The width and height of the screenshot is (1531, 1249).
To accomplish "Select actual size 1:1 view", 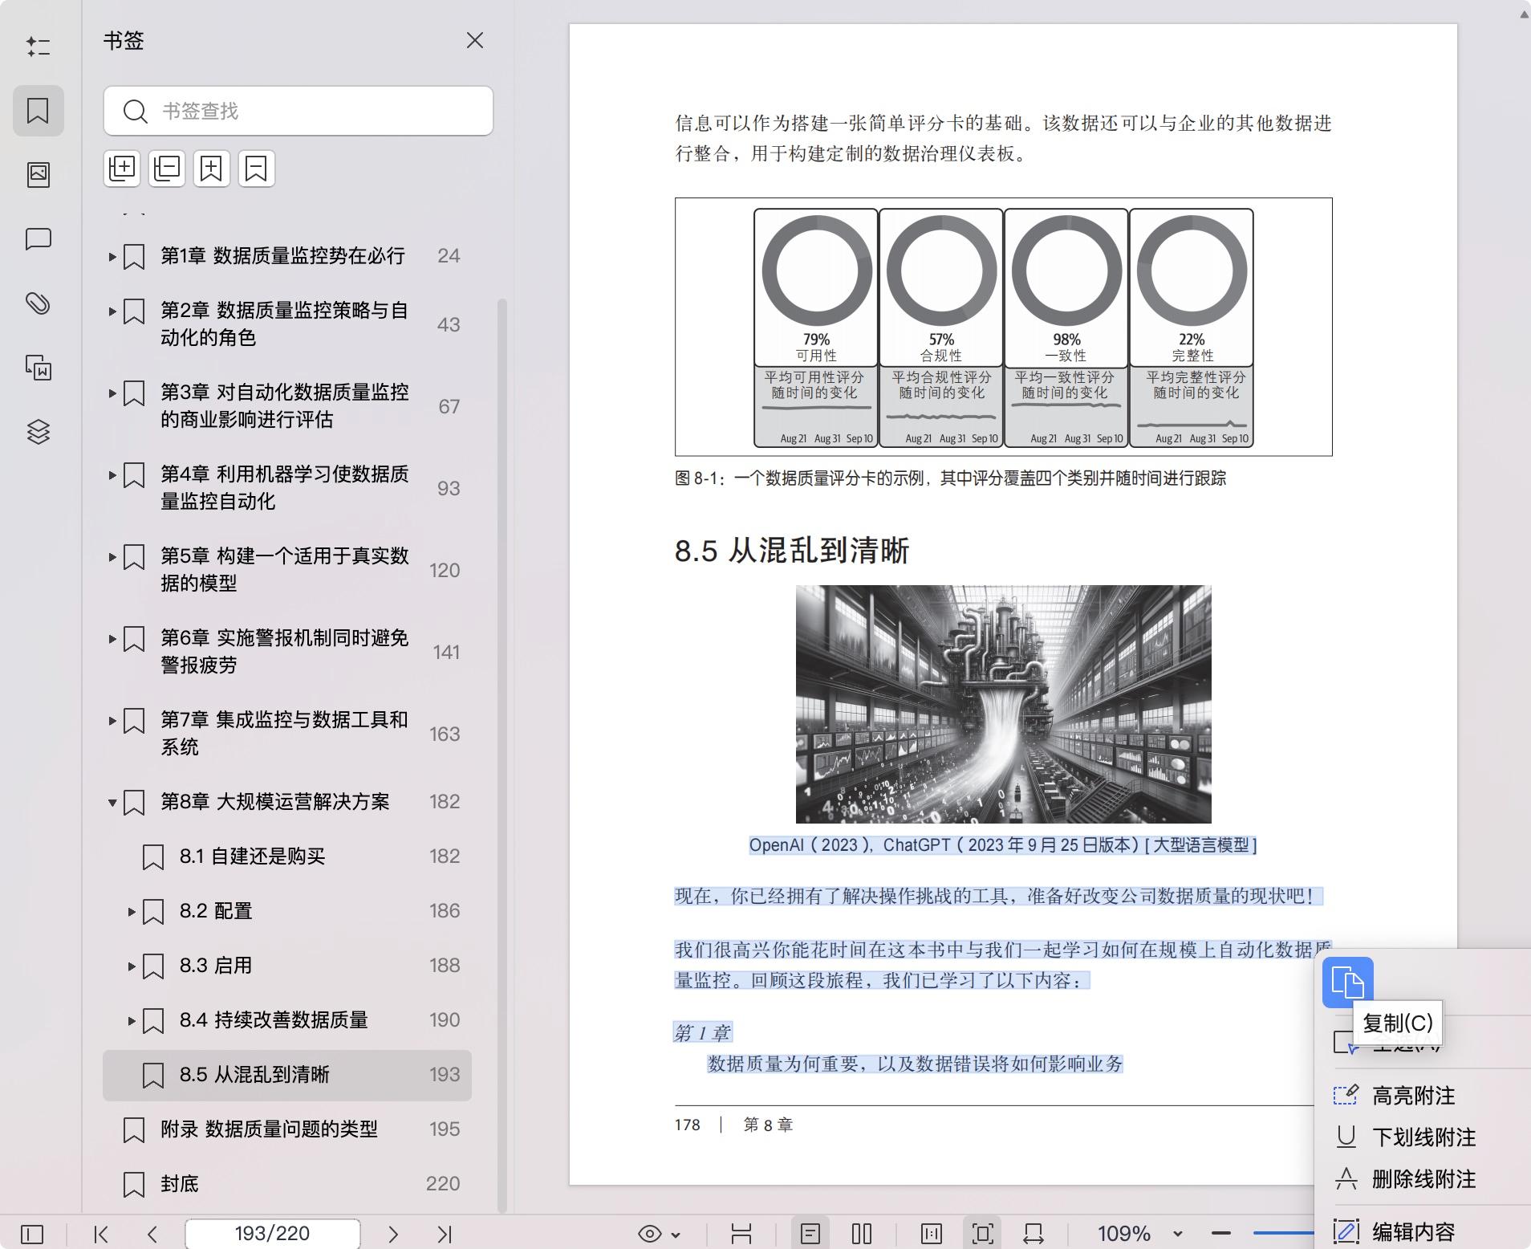I will coord(932,1234).
